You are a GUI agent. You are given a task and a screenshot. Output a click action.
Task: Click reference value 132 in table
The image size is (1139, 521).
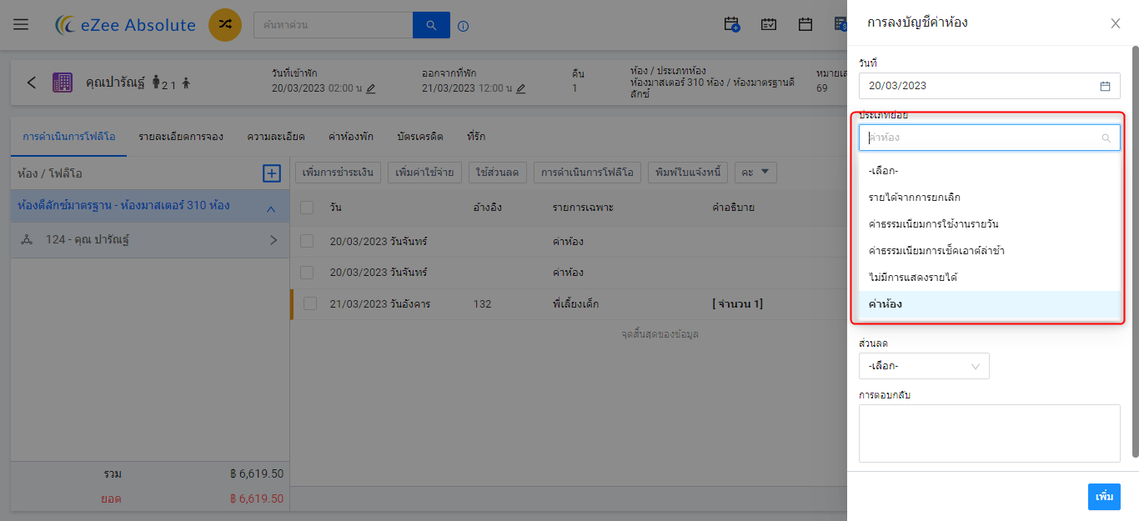482,304
